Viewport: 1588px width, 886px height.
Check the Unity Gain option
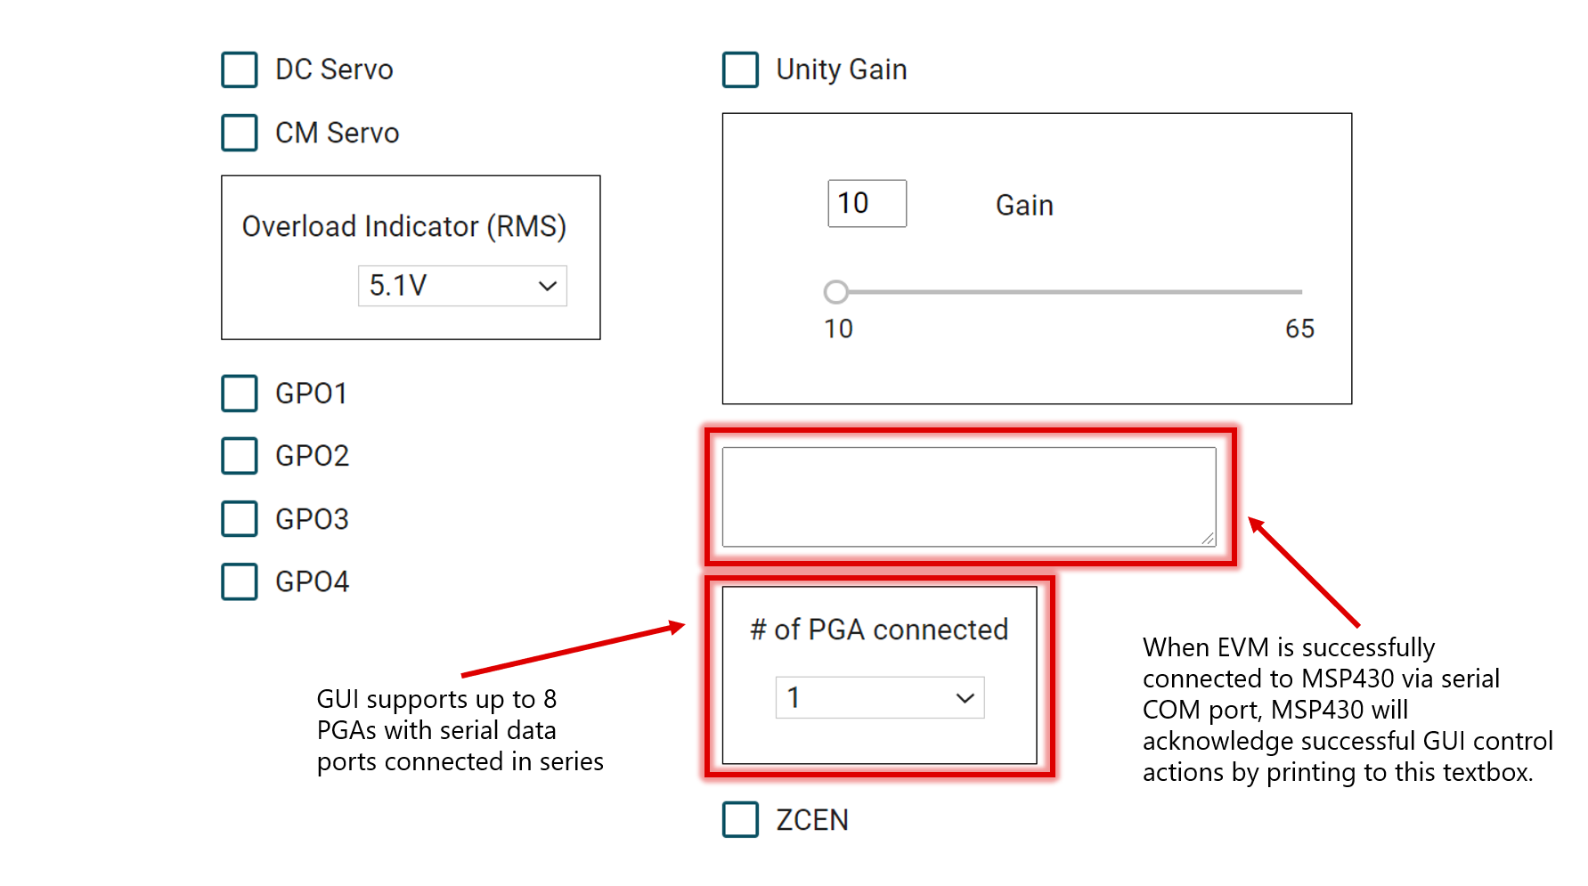(x=740, y=69)
